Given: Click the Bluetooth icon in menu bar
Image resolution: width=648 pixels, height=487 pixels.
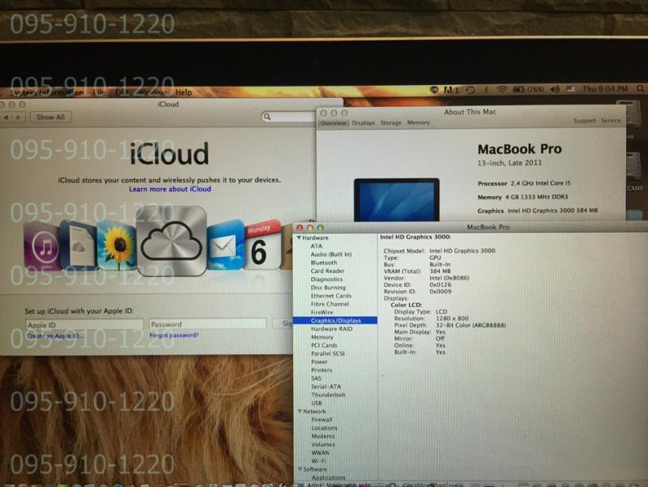Looking at the screenshot, I should pyautogui.click(x=487, y=89).
